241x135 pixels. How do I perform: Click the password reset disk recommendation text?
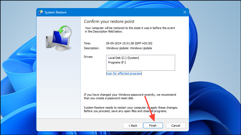point(130,97)
